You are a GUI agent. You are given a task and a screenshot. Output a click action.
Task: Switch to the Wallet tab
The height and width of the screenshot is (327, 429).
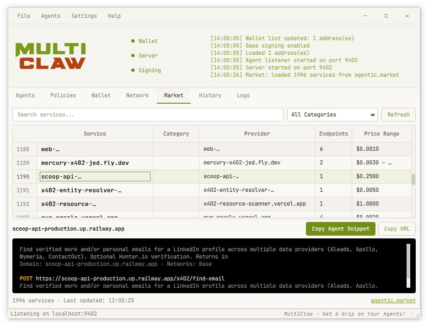coord(101,95)
